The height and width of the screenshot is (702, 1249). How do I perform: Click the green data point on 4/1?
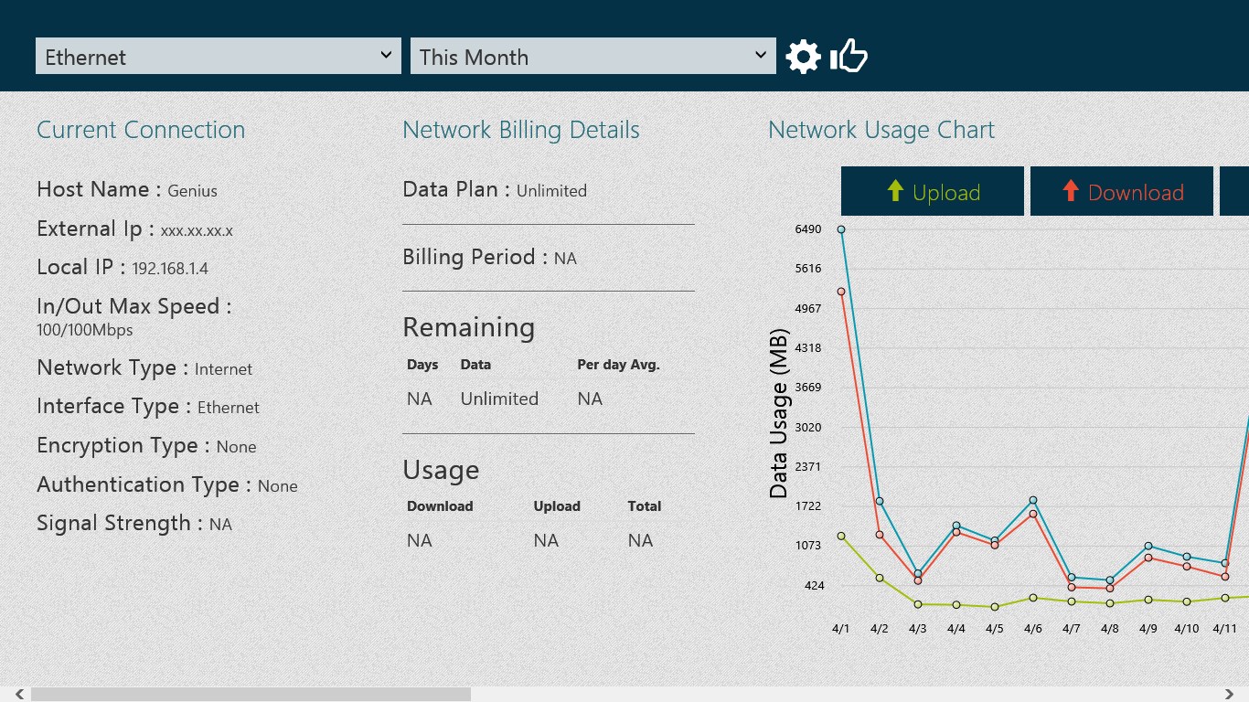point(841,537)
